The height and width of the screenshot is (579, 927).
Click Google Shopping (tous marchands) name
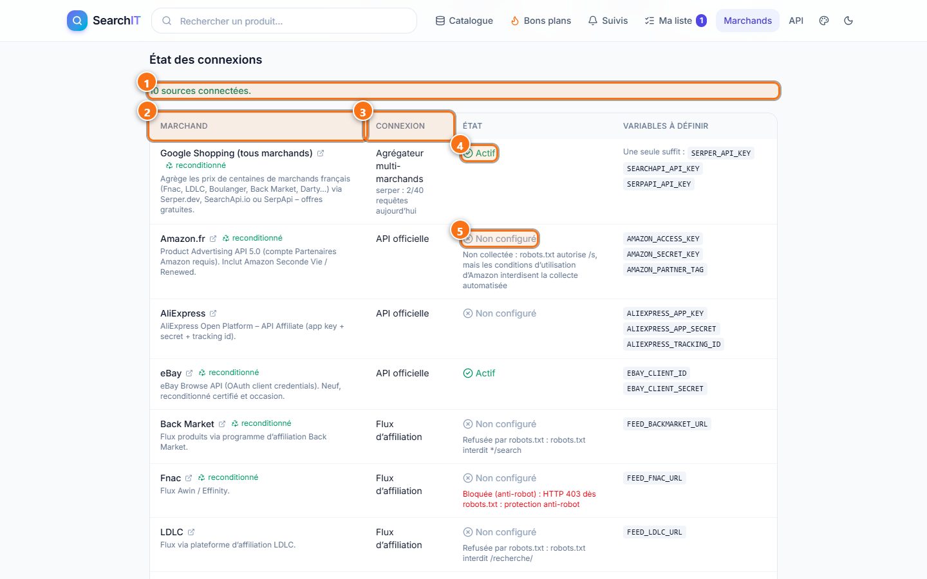[236, 153]
